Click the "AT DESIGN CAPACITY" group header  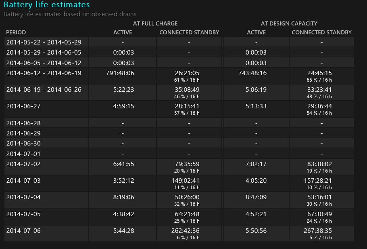289,23
